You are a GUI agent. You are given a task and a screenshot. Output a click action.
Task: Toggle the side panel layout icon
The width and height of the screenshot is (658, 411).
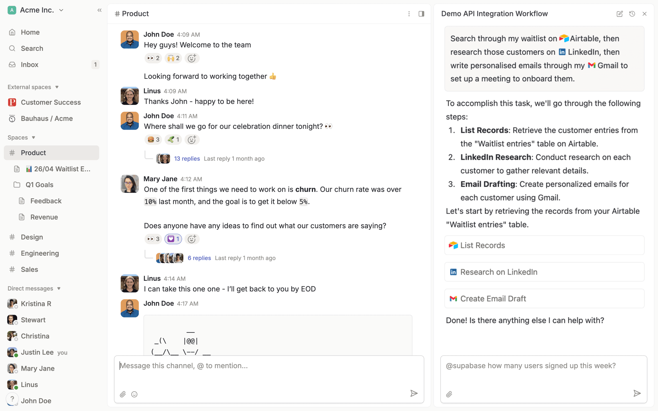421,14
